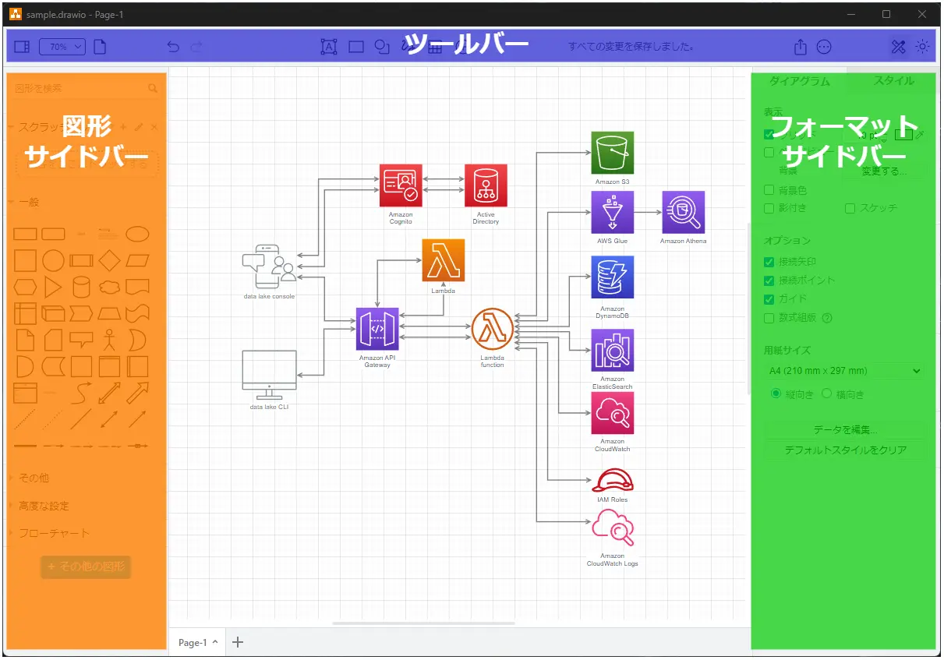This screenshot has height=660, width=944.
Task: Click the export/share icon in the toolbar
Action: click(800, 47)
